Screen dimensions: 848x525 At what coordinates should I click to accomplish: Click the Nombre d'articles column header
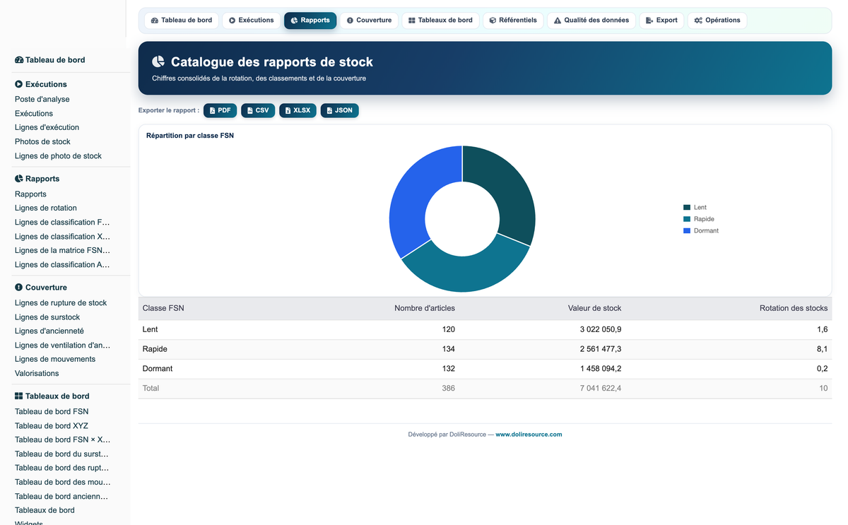[425, 309]
